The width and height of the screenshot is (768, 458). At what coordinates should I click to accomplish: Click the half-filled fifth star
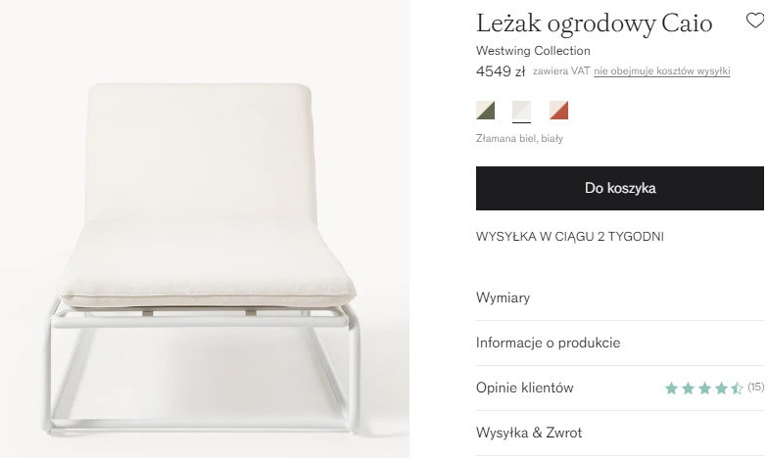click(737, 389)
